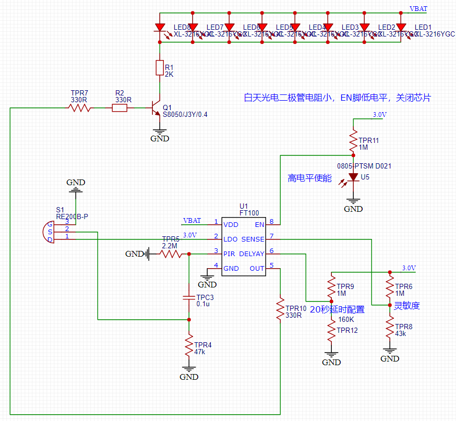This screenshot has width=456, height=421.
Task: Click the DELAY pin label on U1
Action: (251, 254)
